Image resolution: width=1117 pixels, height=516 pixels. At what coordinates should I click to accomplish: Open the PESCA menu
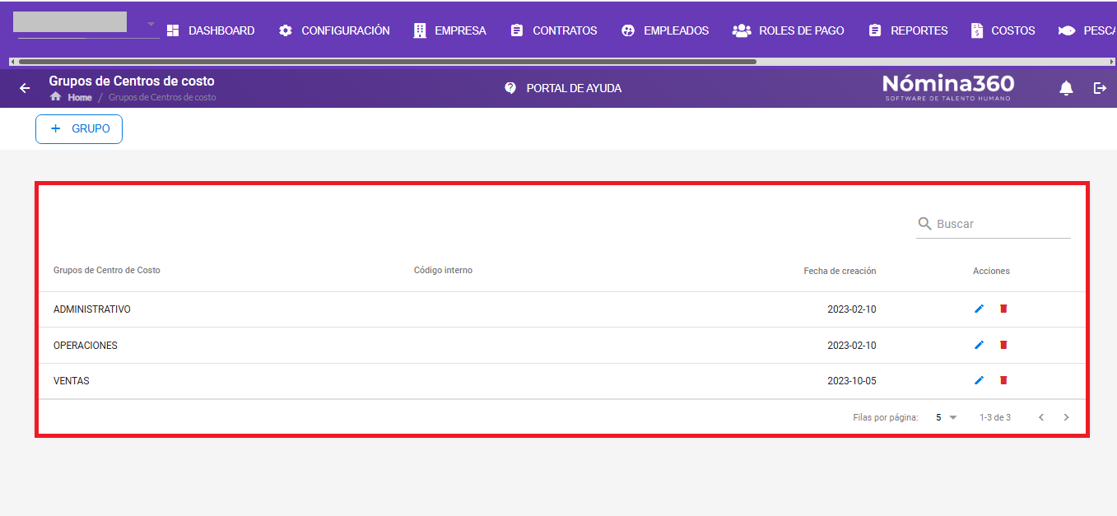[1087, 30]
